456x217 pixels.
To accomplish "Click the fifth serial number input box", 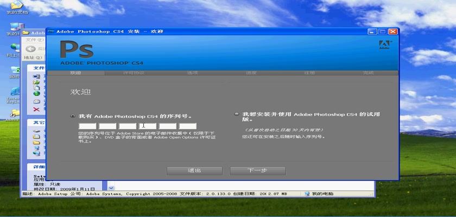I will (168, 126).
